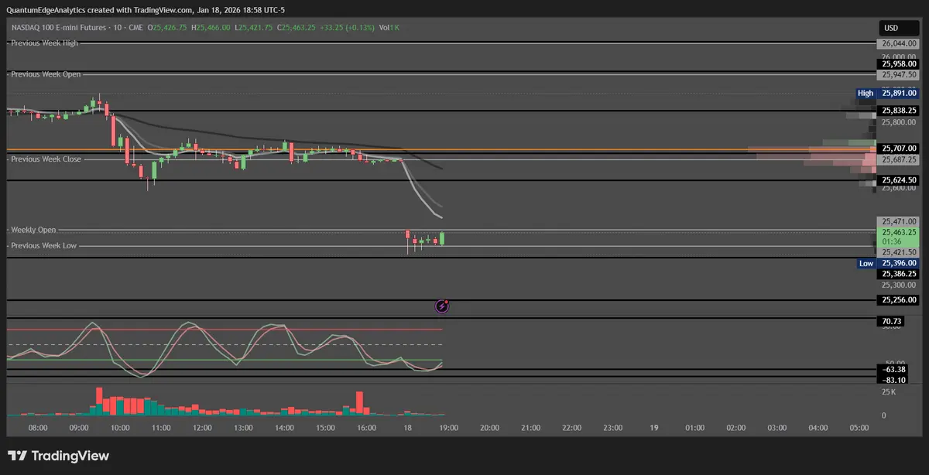Click the TradingView logo
Image resolution: width=929 pixels, height=475 pixels.
point(59,456)
